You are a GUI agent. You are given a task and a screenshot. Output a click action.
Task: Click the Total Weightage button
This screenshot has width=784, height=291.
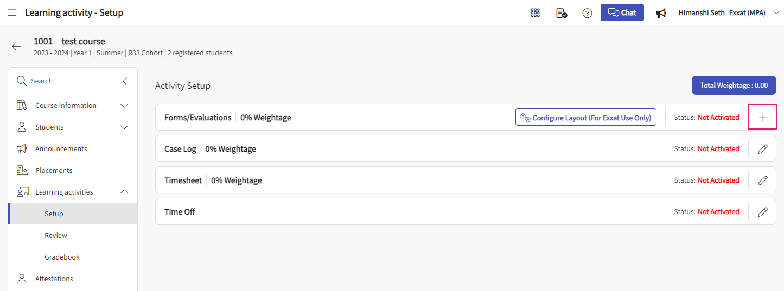point(734,85)
